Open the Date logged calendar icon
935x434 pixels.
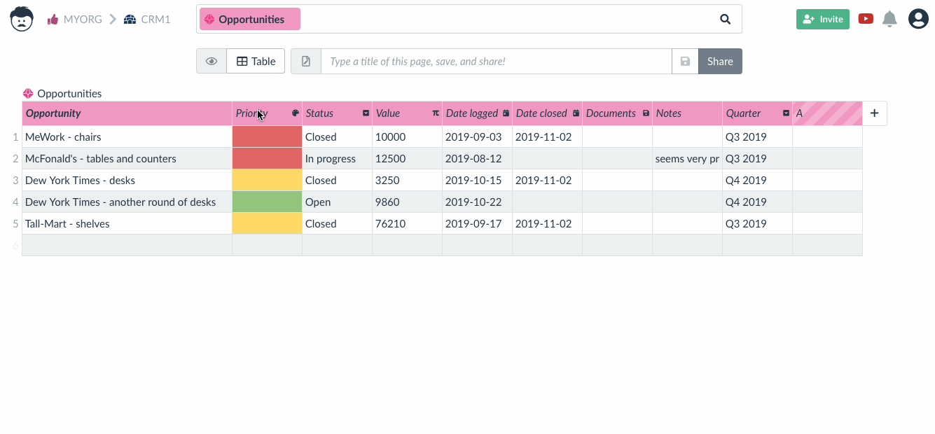(506, 113)
